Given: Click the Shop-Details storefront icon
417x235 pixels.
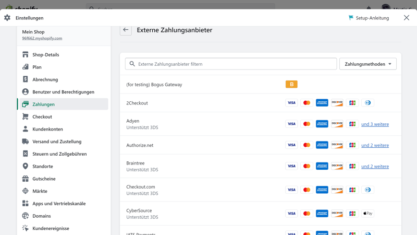Looking at the screenshot, I should 26,55.
